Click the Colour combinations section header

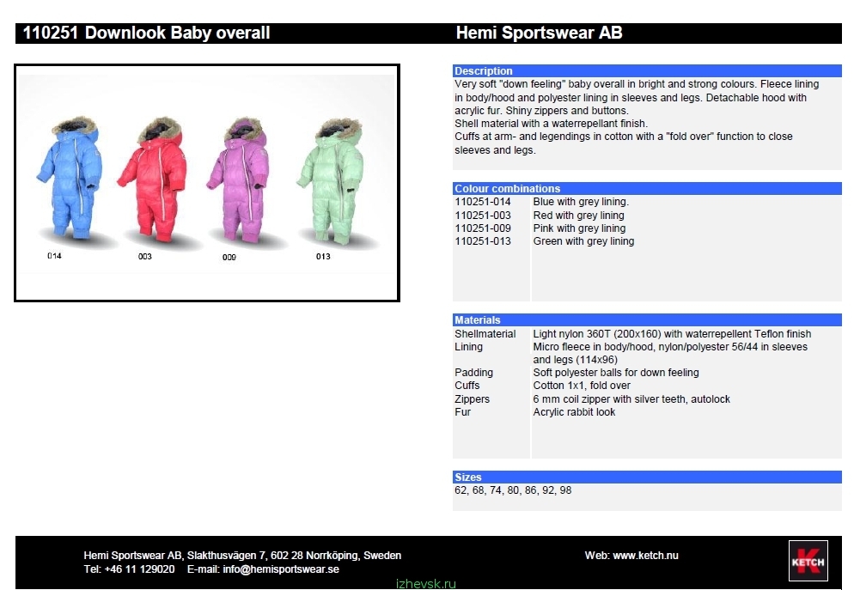tap(647, 188)
